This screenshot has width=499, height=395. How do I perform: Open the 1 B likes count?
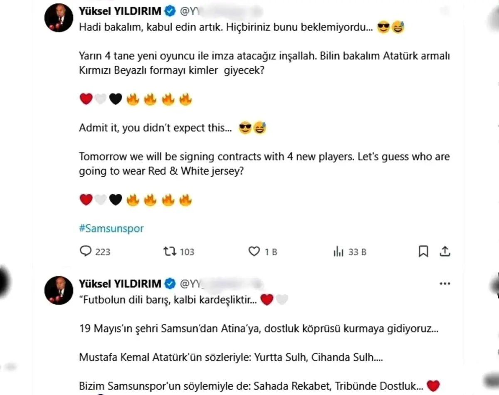pos(271,252)
